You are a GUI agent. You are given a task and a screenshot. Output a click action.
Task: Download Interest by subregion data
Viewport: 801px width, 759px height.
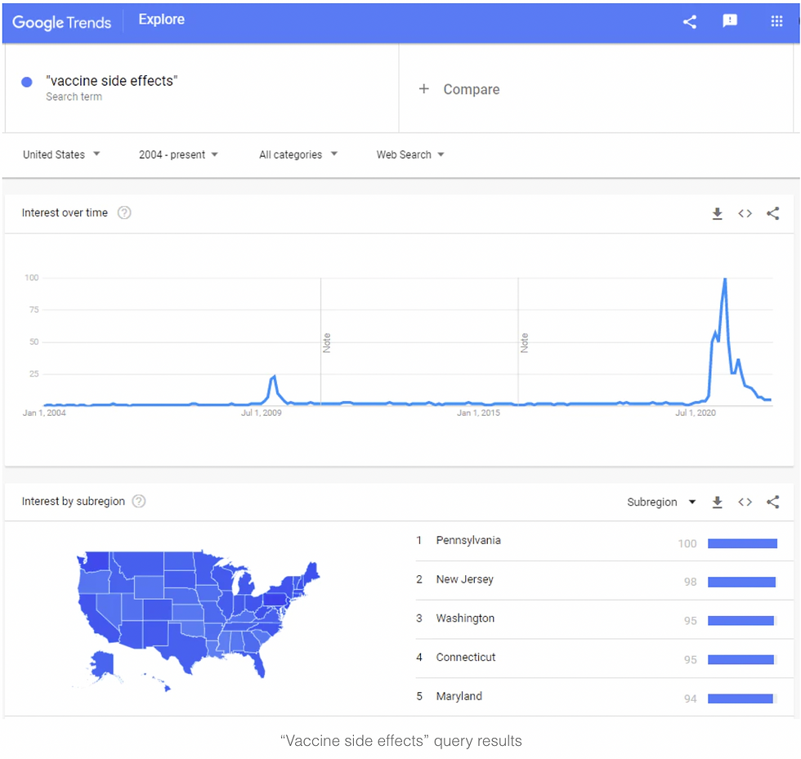pos(718,502)
